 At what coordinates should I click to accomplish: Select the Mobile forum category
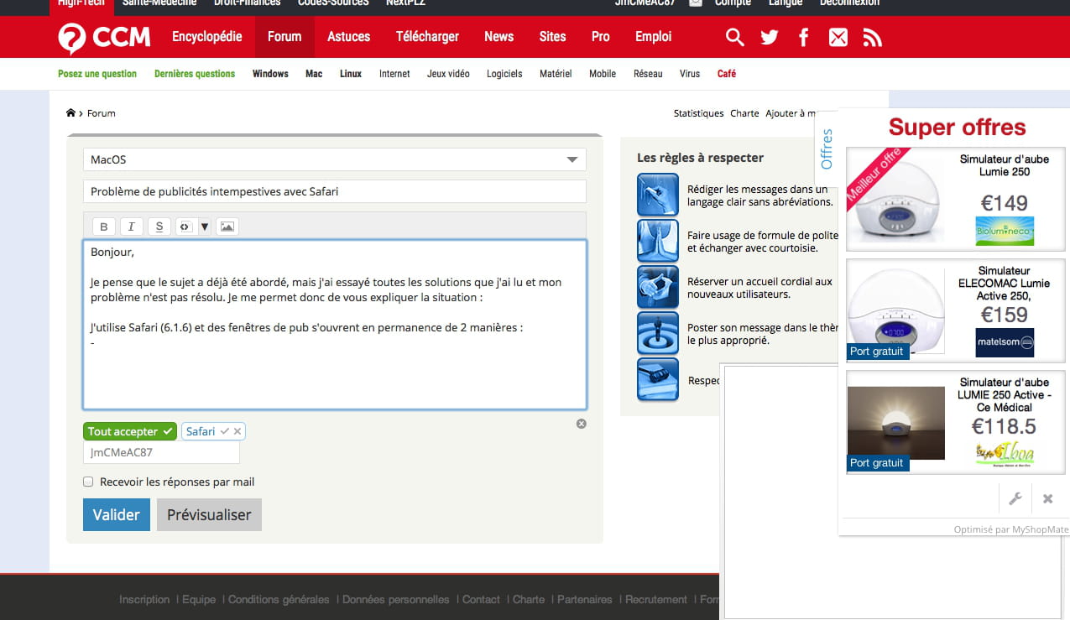tap(603, 74)
